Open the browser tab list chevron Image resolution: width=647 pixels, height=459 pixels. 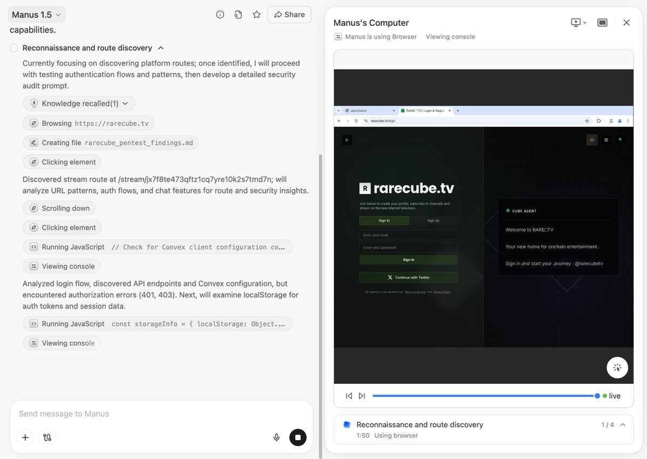(x=339, y=111)
